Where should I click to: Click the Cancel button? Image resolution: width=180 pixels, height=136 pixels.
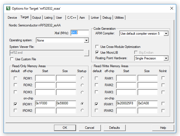[x=90, y=128]
